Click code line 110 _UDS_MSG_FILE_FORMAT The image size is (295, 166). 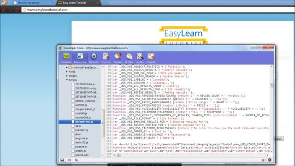148,119
